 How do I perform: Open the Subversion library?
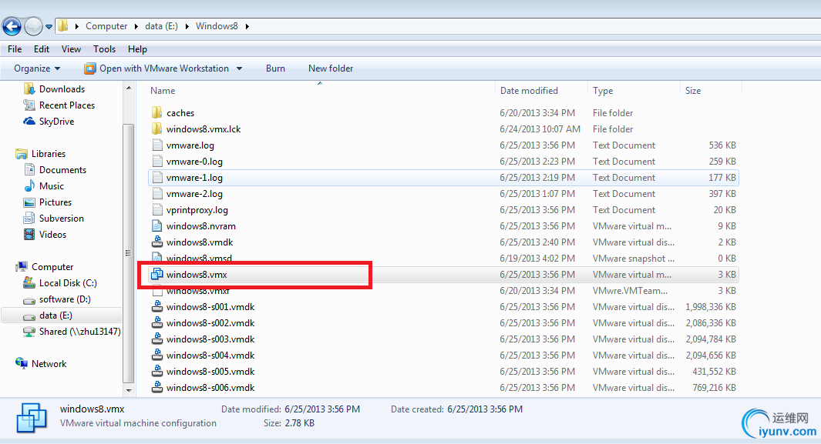(x=61, y=219)
